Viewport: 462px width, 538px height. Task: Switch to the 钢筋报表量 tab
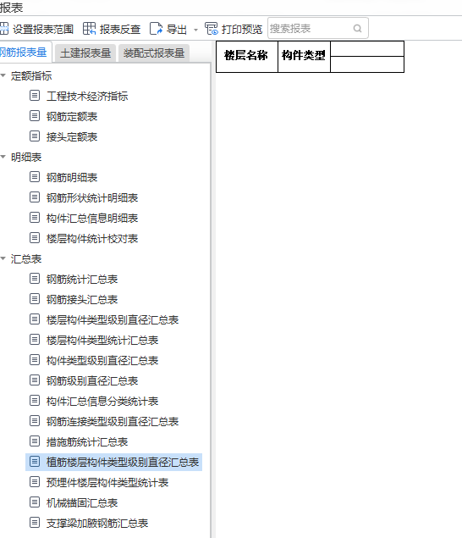tap(24, 53)
